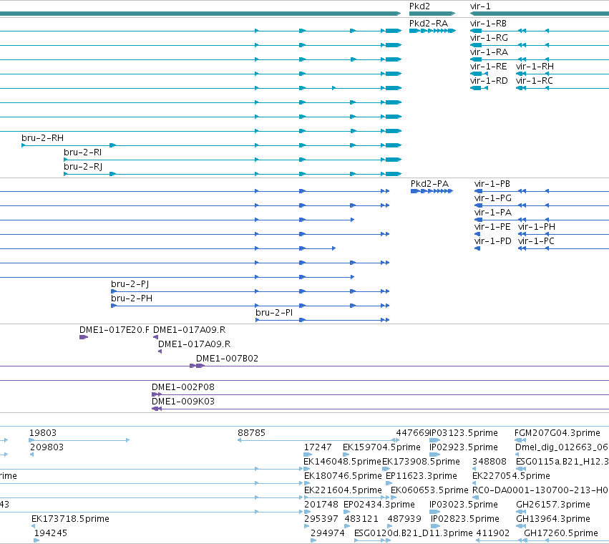Click the DME1-007B02 clone label
Image resolution: width=609 pixels, height=544 pixels.
227,359
